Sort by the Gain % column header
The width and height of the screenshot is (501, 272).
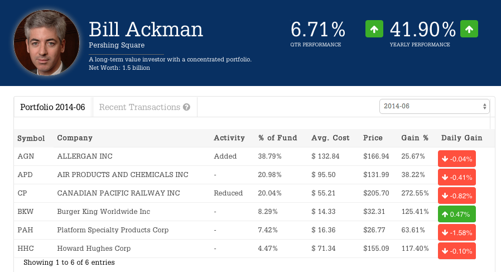pos(415,138)
